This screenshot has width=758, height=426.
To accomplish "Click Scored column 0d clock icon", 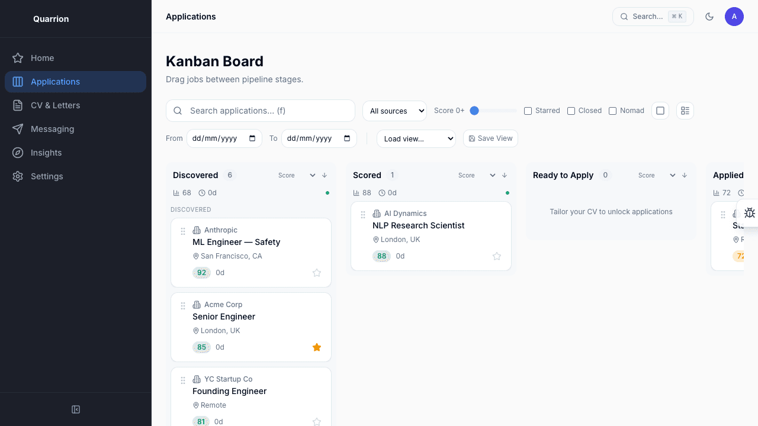I will click(382, 193).
